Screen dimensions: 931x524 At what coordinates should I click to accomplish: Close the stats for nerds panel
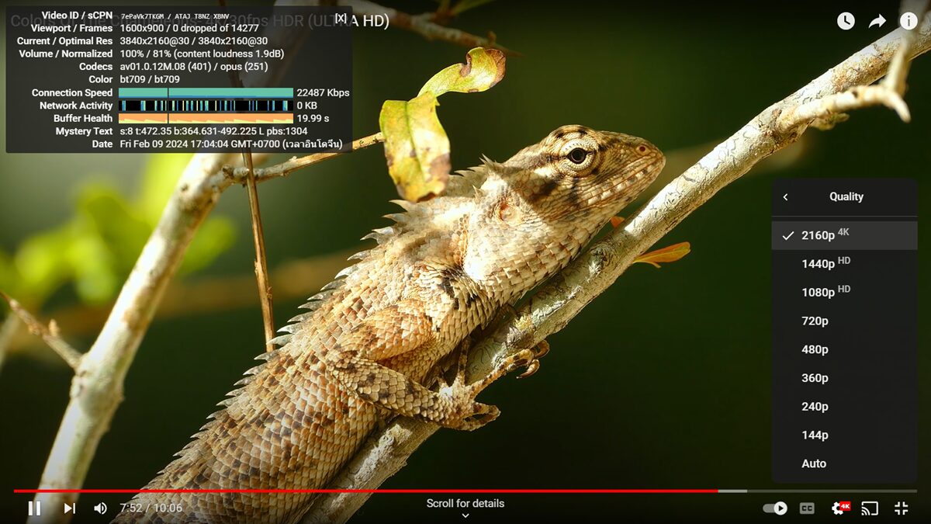click(x=341, y=18)
